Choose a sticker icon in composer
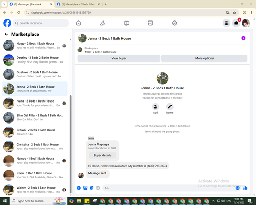This screenshot has width=256, height=205. point(92,188)
